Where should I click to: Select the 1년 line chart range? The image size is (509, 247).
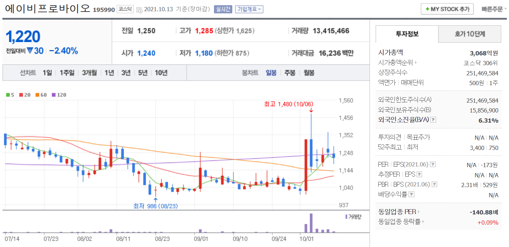[109, 73]
